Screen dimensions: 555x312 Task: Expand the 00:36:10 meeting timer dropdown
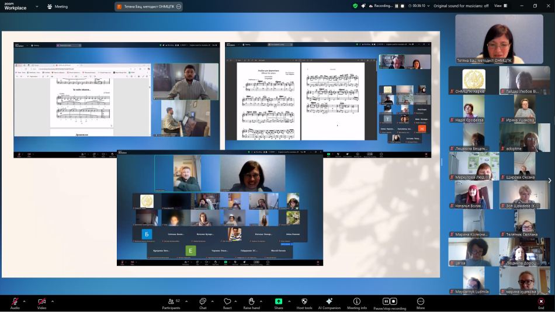419,6
